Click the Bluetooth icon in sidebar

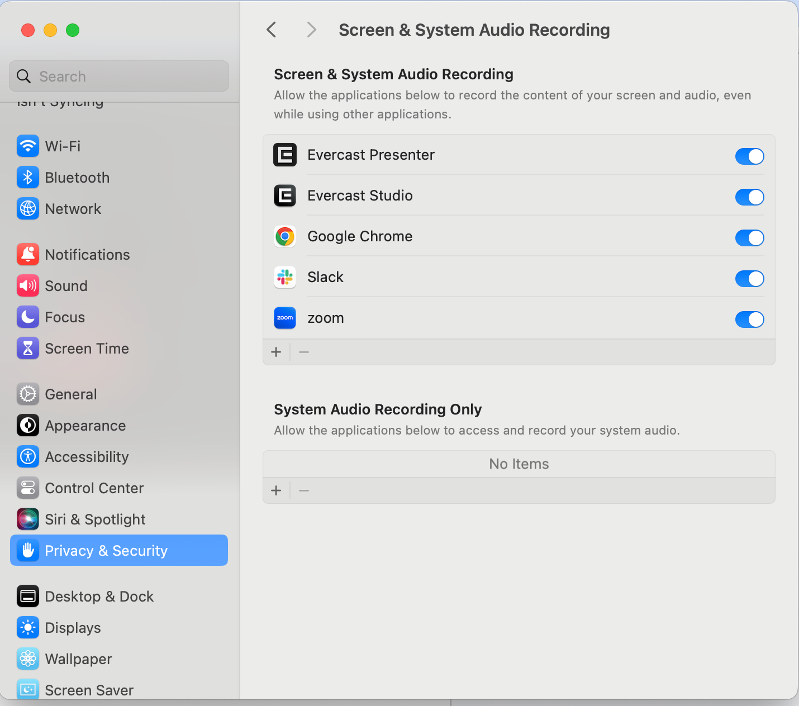28,178
